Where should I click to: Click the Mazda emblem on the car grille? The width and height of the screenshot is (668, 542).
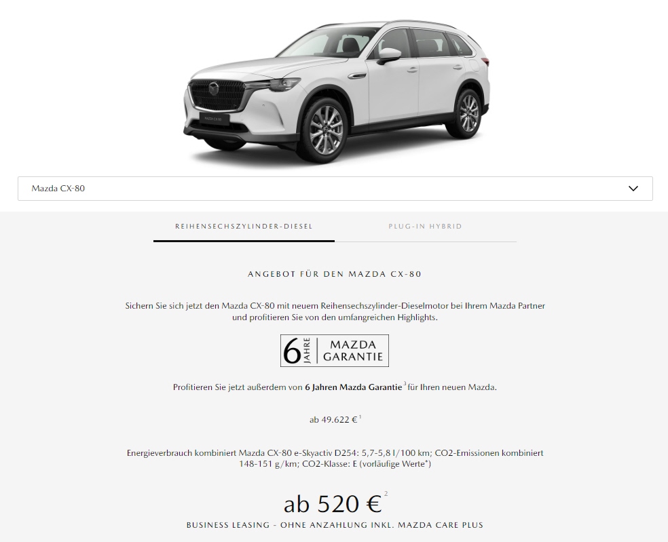point(213,89)
